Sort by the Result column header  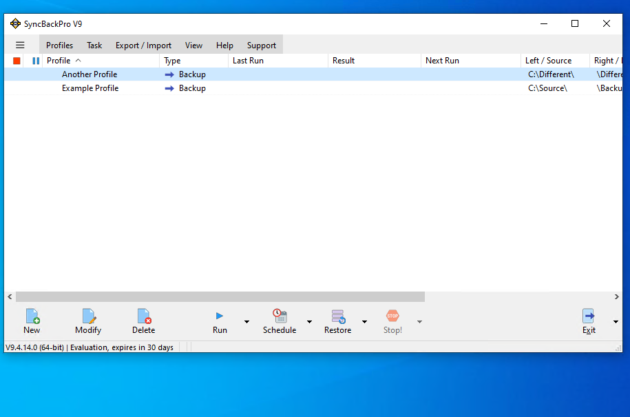point(375,61)
